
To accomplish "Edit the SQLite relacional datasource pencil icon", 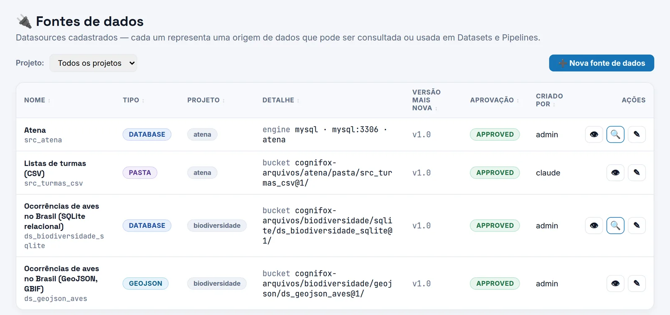I will click(x=636, y=225).
